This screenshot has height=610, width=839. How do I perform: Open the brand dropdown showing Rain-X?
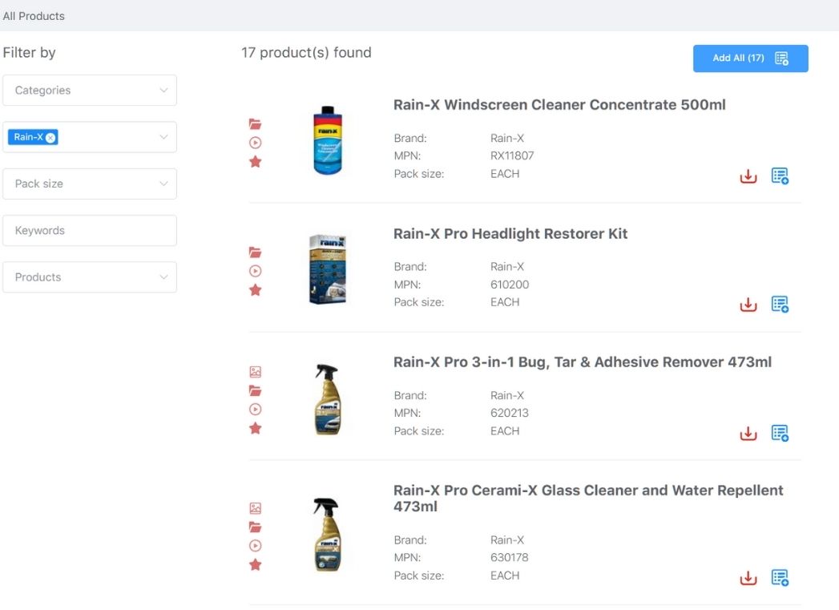click(x=90, y=137)
